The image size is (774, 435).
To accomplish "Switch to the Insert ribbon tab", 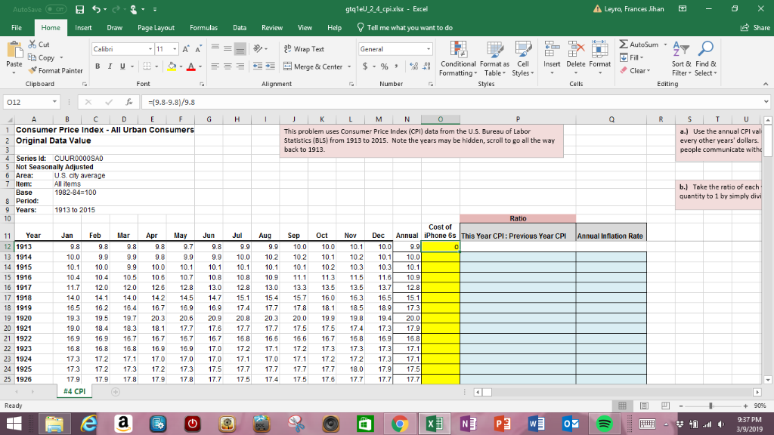I will pyautogui.click(x=83, y=28).
